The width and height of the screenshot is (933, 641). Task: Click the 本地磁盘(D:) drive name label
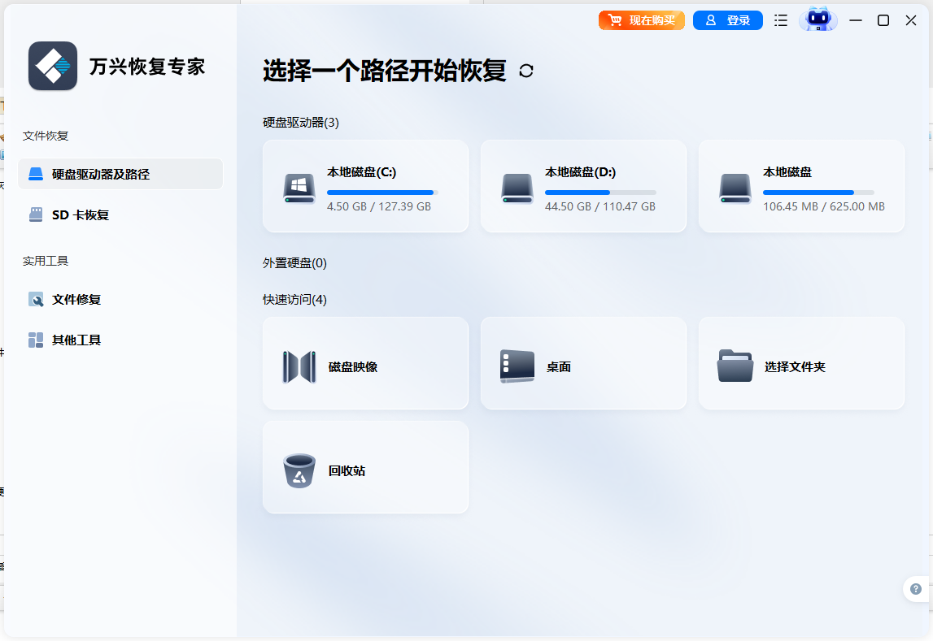581,172
